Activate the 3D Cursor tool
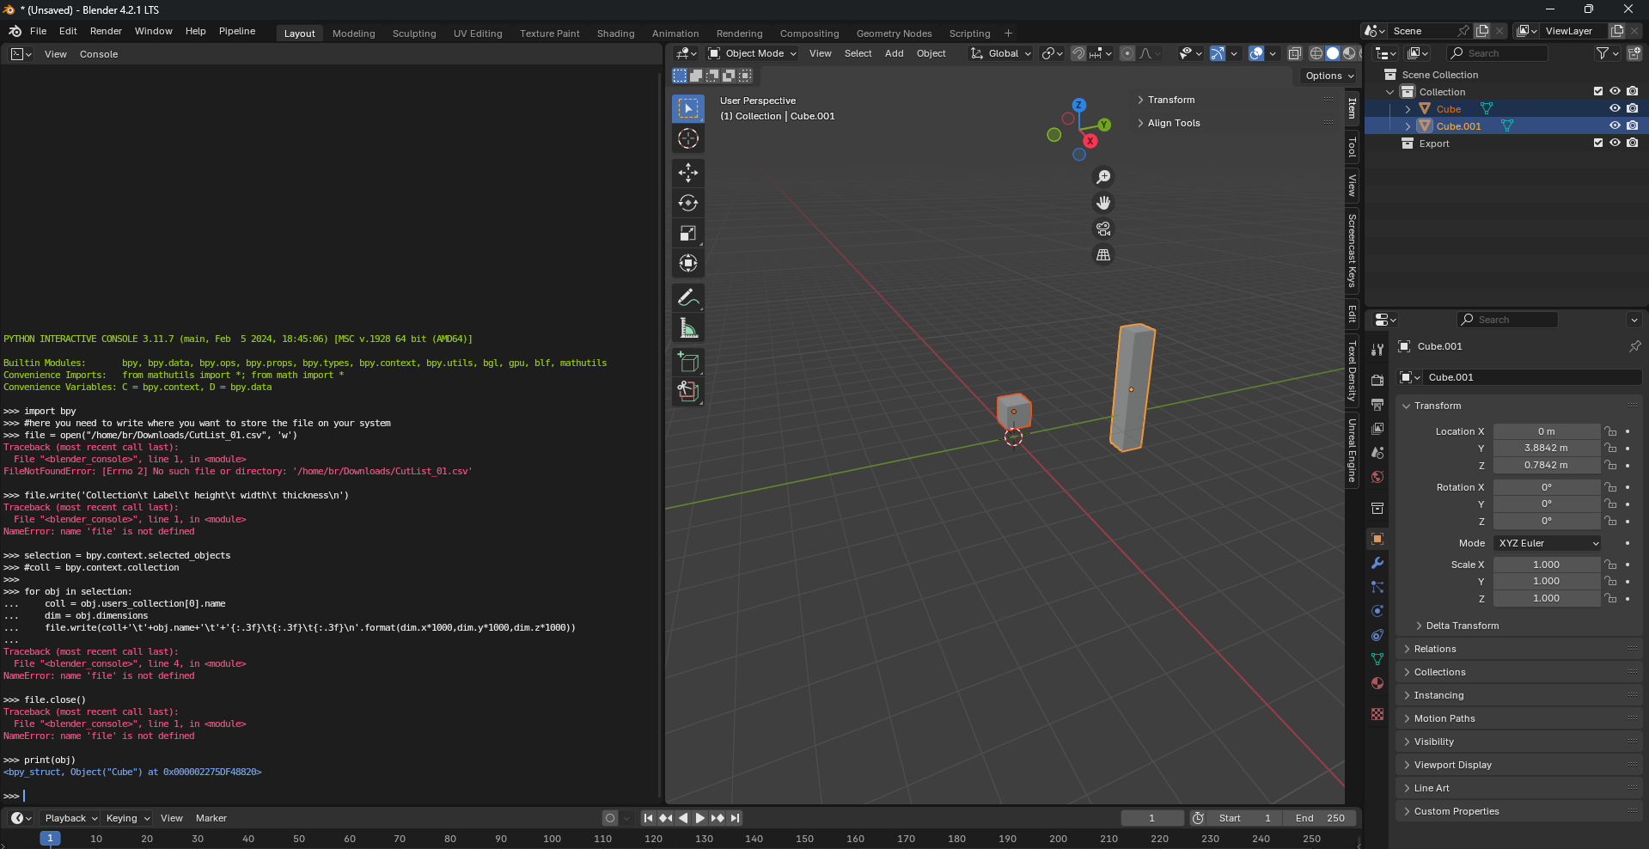Image resolution: width=1649 pixels, height=849 pixels. click(688, 138)
